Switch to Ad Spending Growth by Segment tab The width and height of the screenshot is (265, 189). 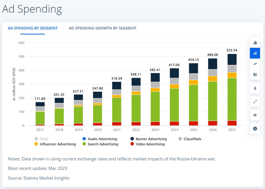(x=102, y=28)
